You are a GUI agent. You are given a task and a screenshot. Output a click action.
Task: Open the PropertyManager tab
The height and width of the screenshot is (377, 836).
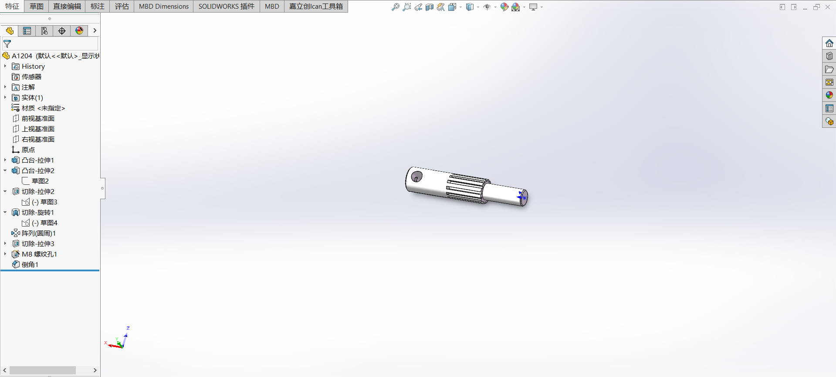[27, 31]
